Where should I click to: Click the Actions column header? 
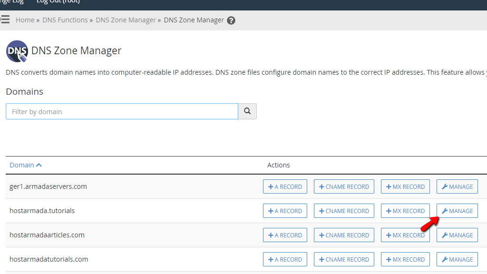point(278,165)
